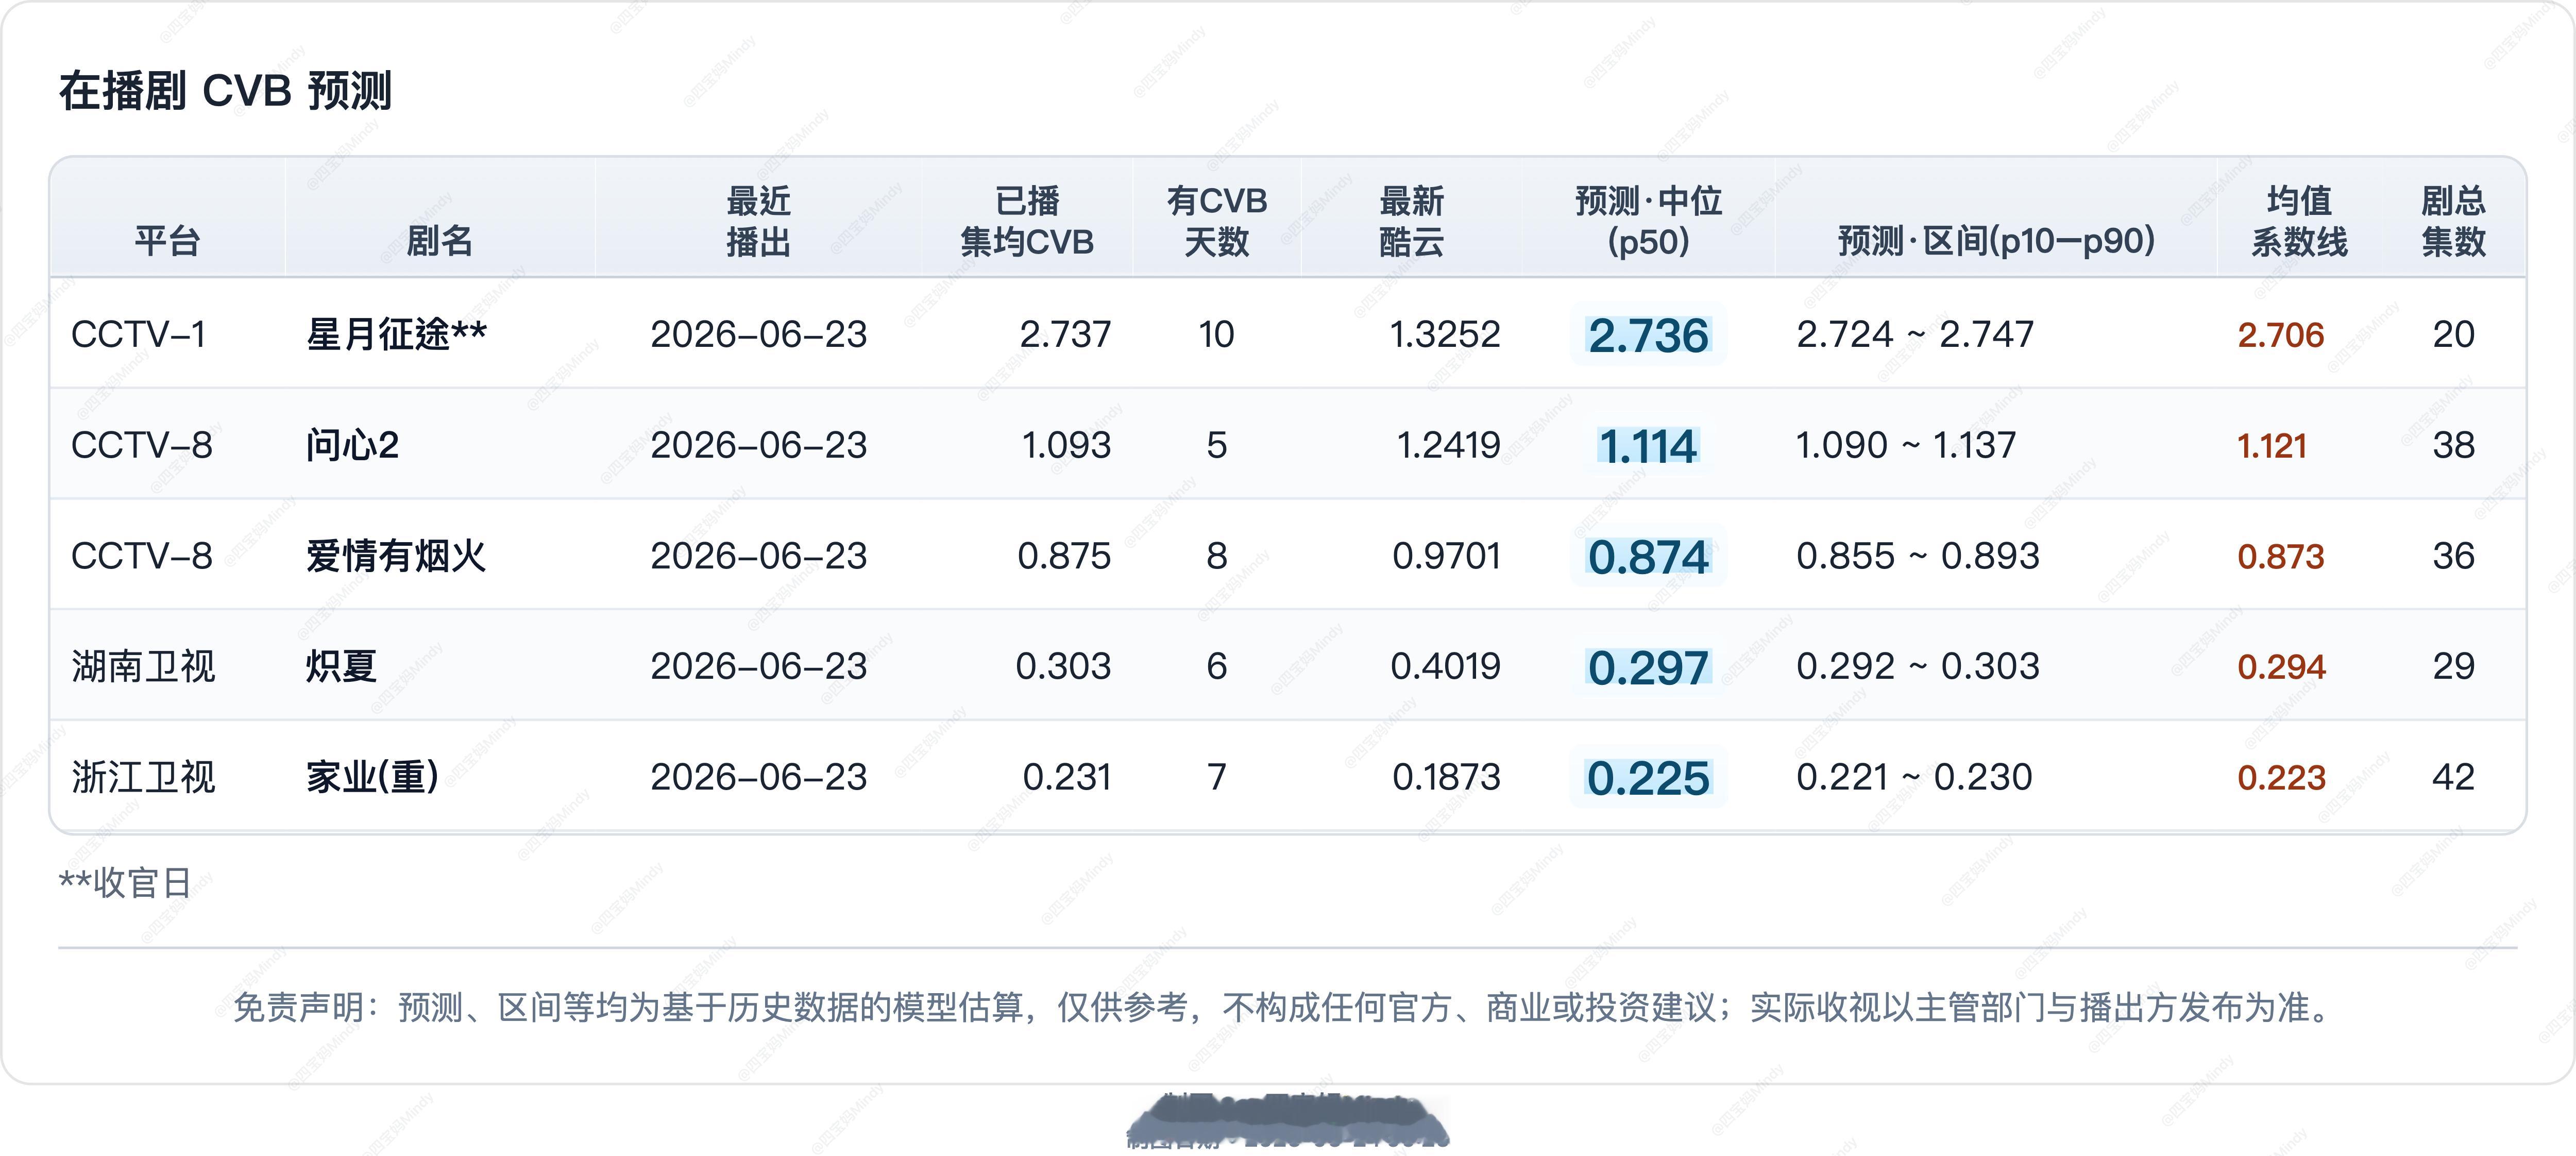Click the interval 0.855 ~ 0.893
The height and width of the screenshot is (1156, 2576).
click(1917, 556)
